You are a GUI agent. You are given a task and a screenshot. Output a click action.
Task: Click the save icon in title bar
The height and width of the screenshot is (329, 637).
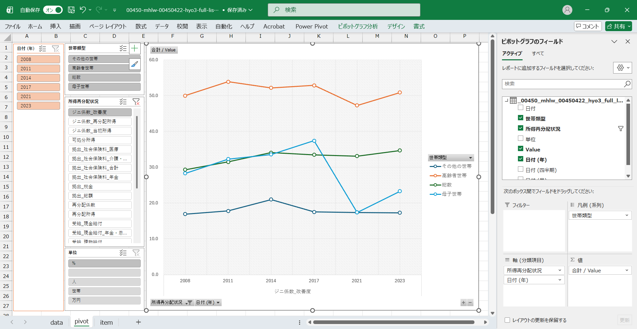pos(71,10)
